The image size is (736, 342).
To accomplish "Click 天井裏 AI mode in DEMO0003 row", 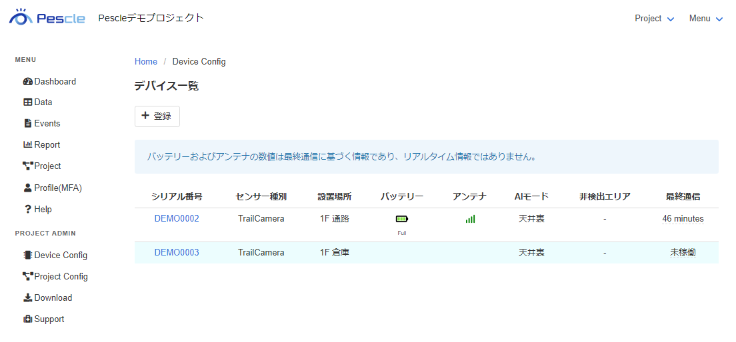I will pos(531,253).
